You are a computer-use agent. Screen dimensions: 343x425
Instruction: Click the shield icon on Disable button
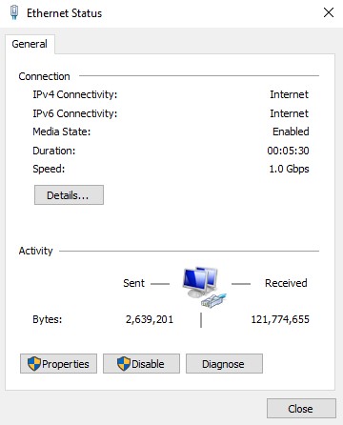coord(124,364)
